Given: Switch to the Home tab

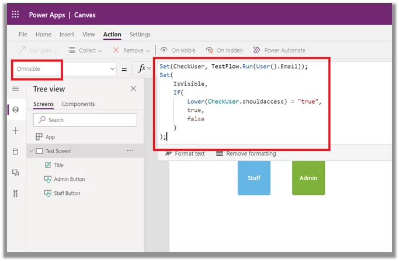Looking at the screenshot, I should (x=43, y=35).
